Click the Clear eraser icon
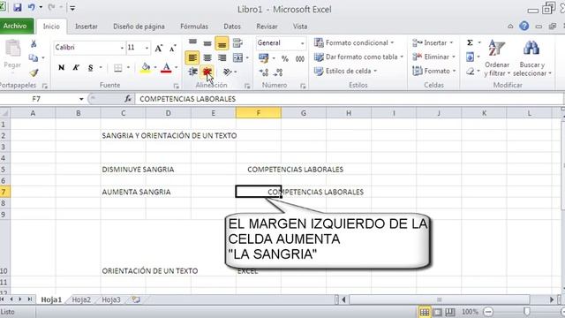This screenshot has width=565, height=318. click(470, 71)
